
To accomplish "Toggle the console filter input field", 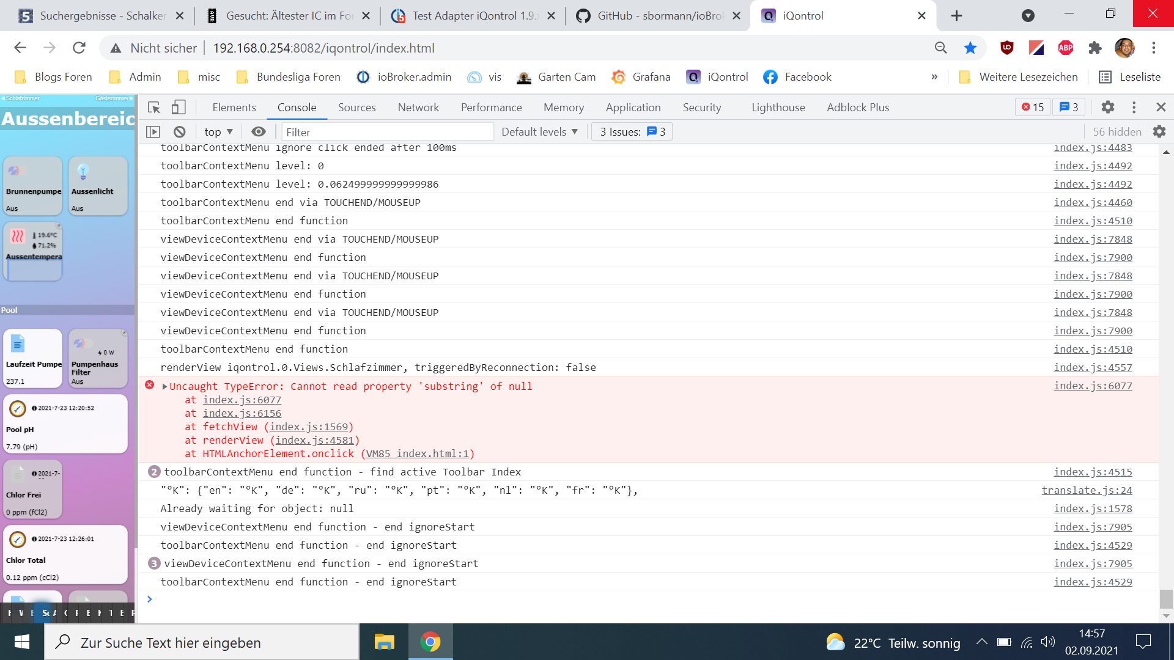I will pyautogui.click(x=387, y=131).
